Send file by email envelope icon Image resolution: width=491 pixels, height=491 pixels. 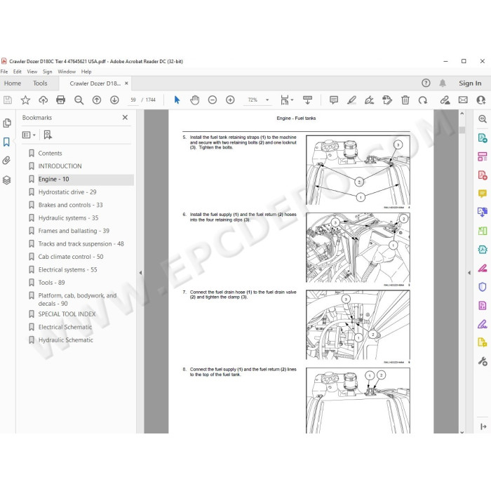463,100
